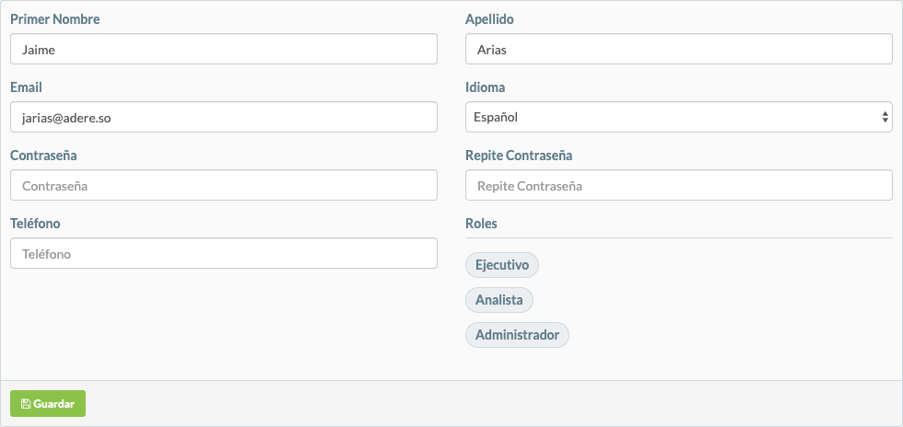The width and height of the screenshot is (903, 427).
Task: Click the Repite Contraseña input field
Action: pos(678,185)
